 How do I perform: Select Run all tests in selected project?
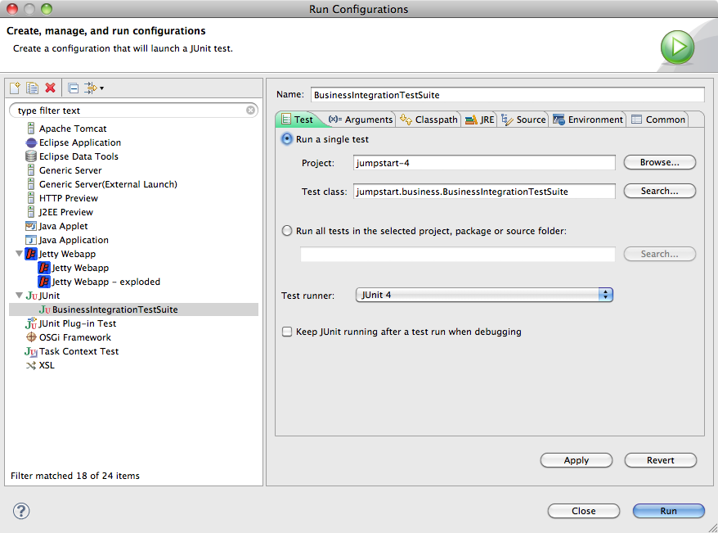(287, 231)
